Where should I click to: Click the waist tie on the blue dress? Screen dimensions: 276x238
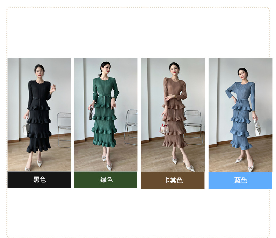point(240,101)
